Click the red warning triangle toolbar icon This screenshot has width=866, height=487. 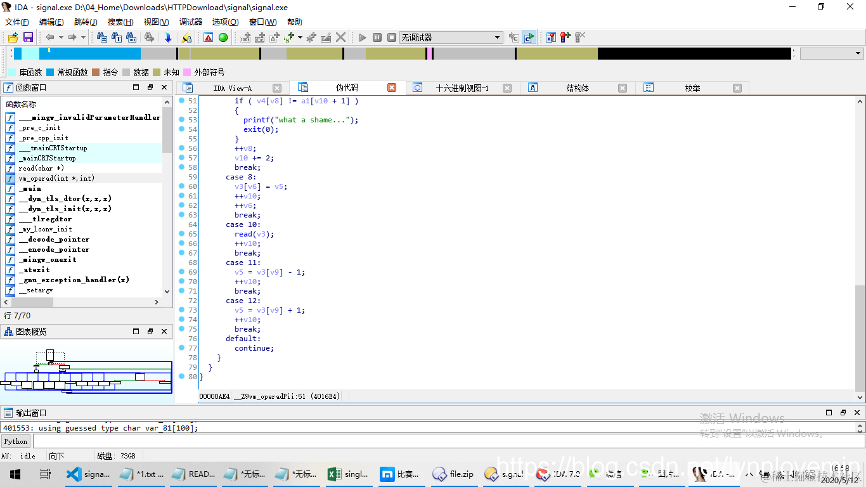coord(207,37)
